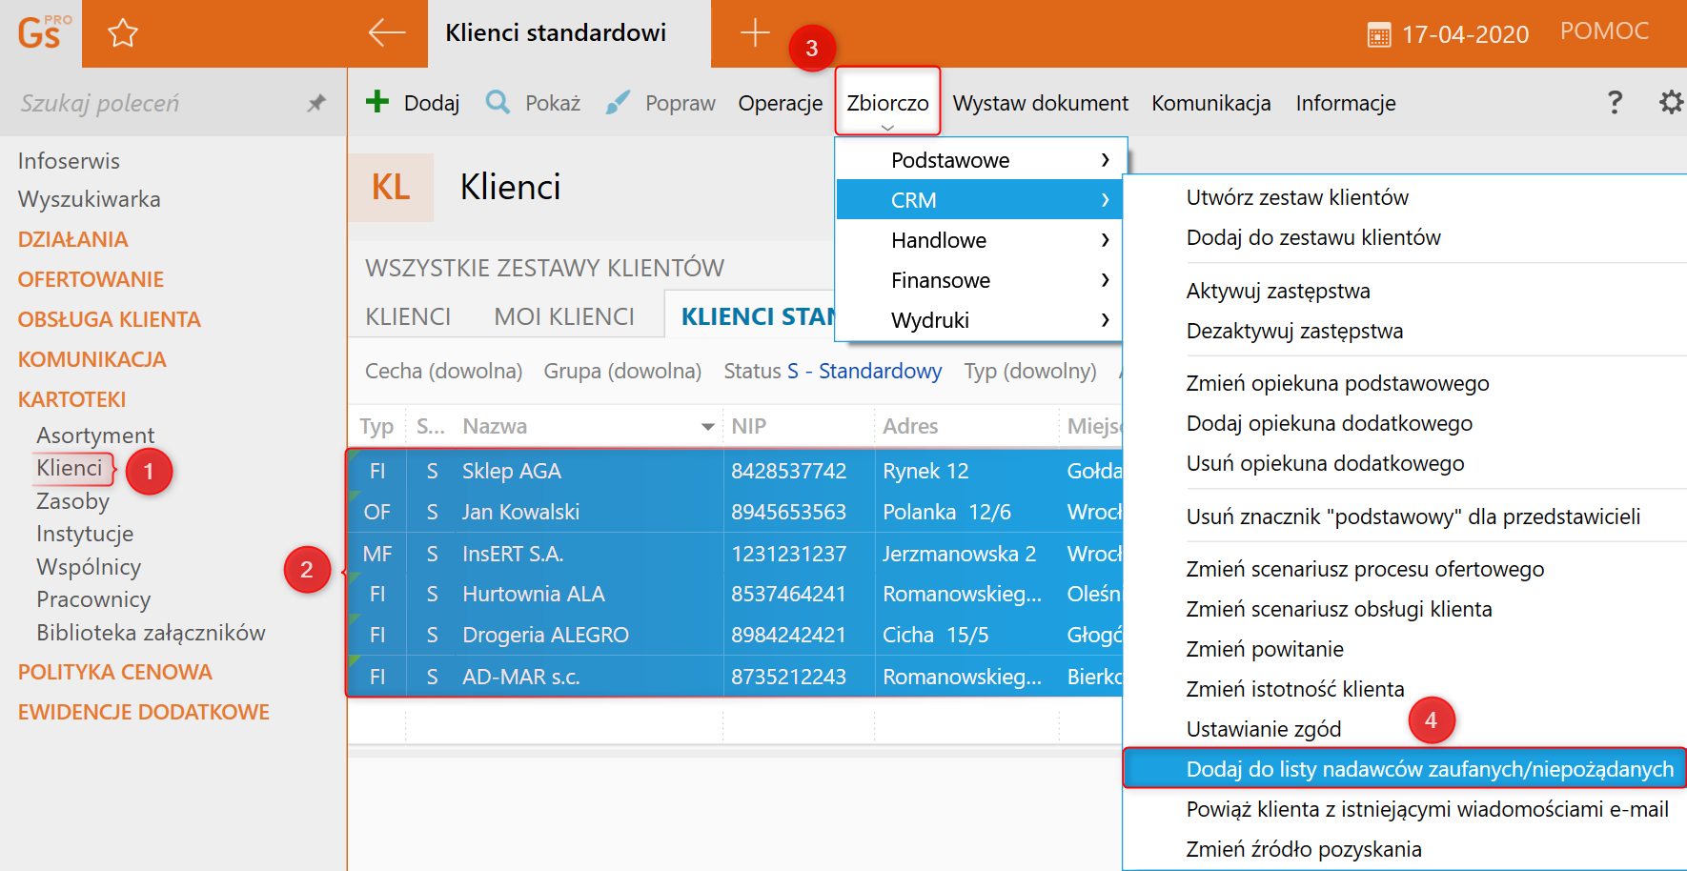The width and height of the screenshot is (1687, 871).
Task: Open Pracownicy in Kartoteki
Action: 93,599
